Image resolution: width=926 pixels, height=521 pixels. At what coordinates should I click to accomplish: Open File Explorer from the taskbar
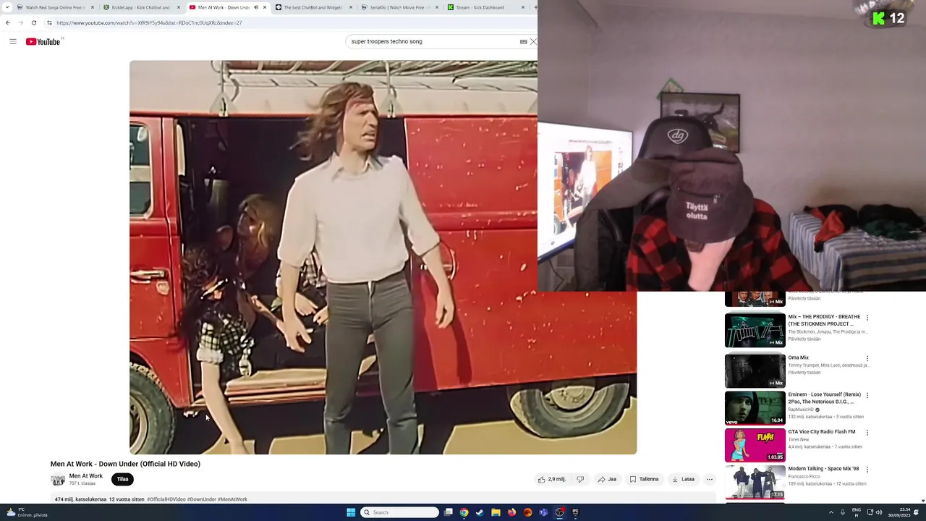496,512
